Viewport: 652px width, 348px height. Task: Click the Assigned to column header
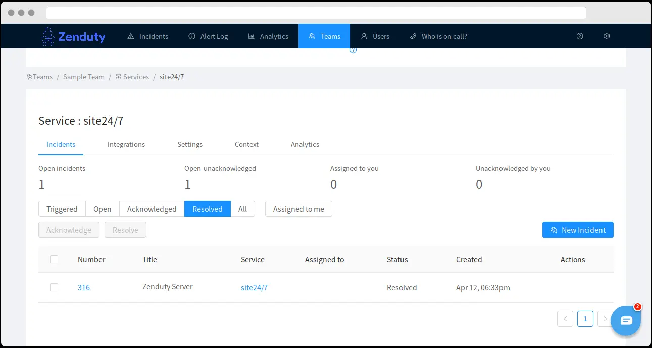tap(324, 259)
